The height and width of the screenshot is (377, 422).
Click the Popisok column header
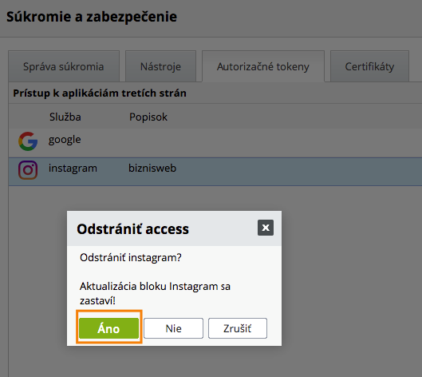(148, 117)
